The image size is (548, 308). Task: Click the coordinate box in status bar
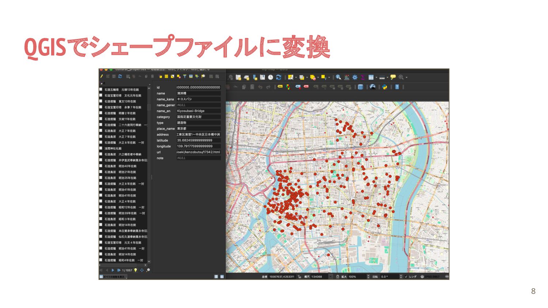pos(283,277)
